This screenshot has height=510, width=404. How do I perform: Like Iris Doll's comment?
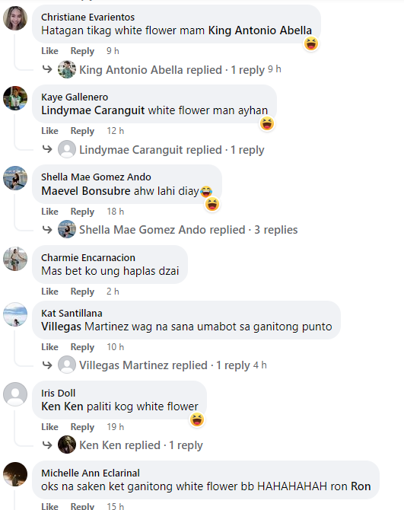tap(49, 427)
